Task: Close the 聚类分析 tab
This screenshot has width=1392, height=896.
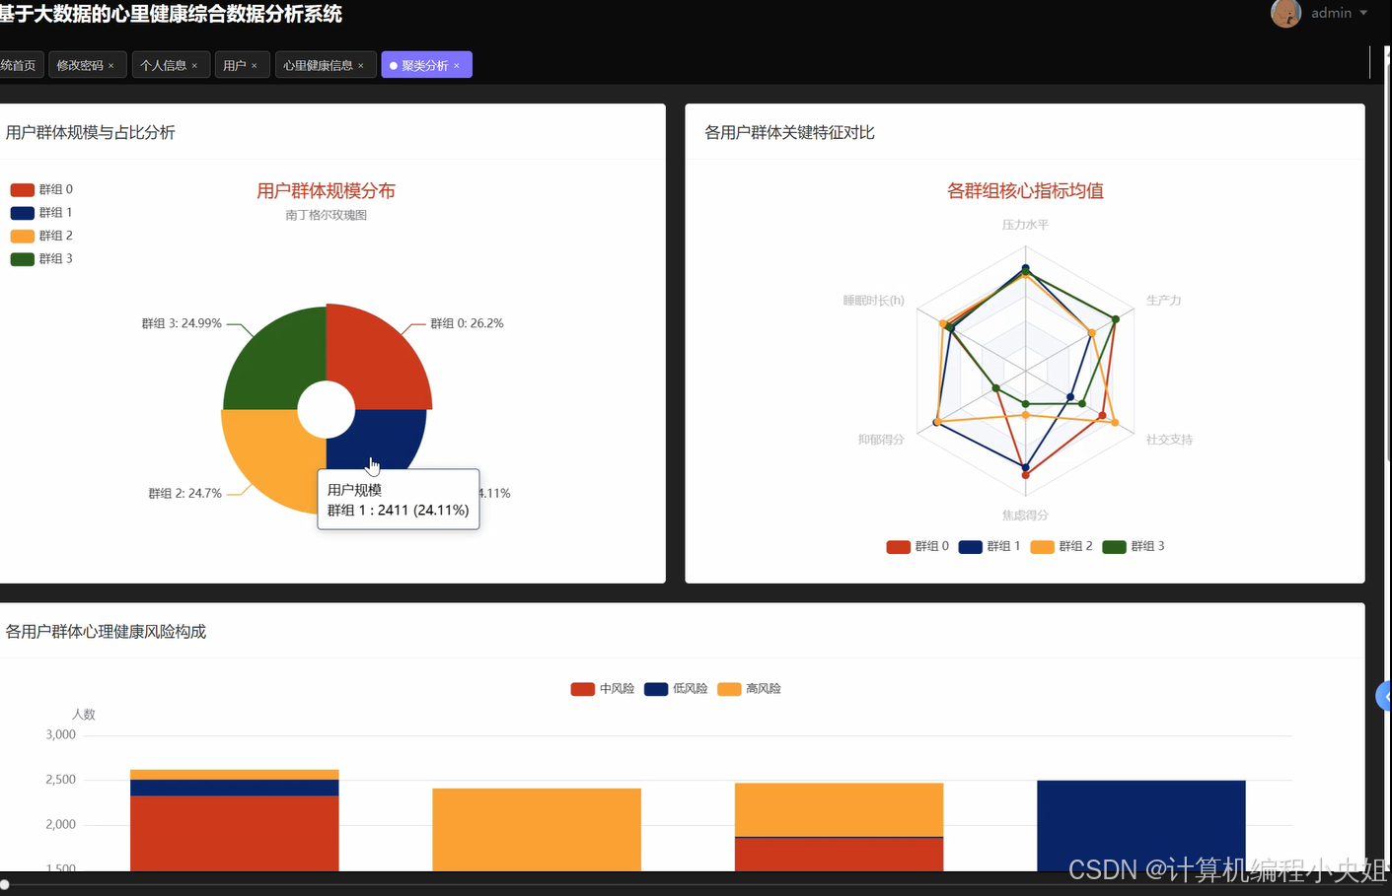Action: tap(457, 66)
